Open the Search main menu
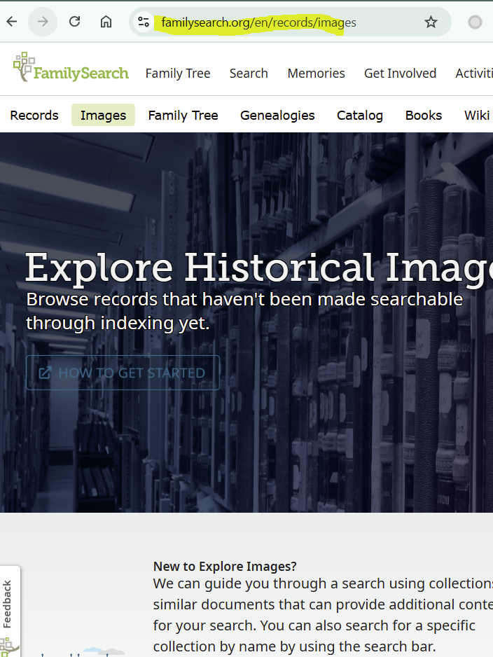This screenshot has width=493, height=657. point(249,74)
